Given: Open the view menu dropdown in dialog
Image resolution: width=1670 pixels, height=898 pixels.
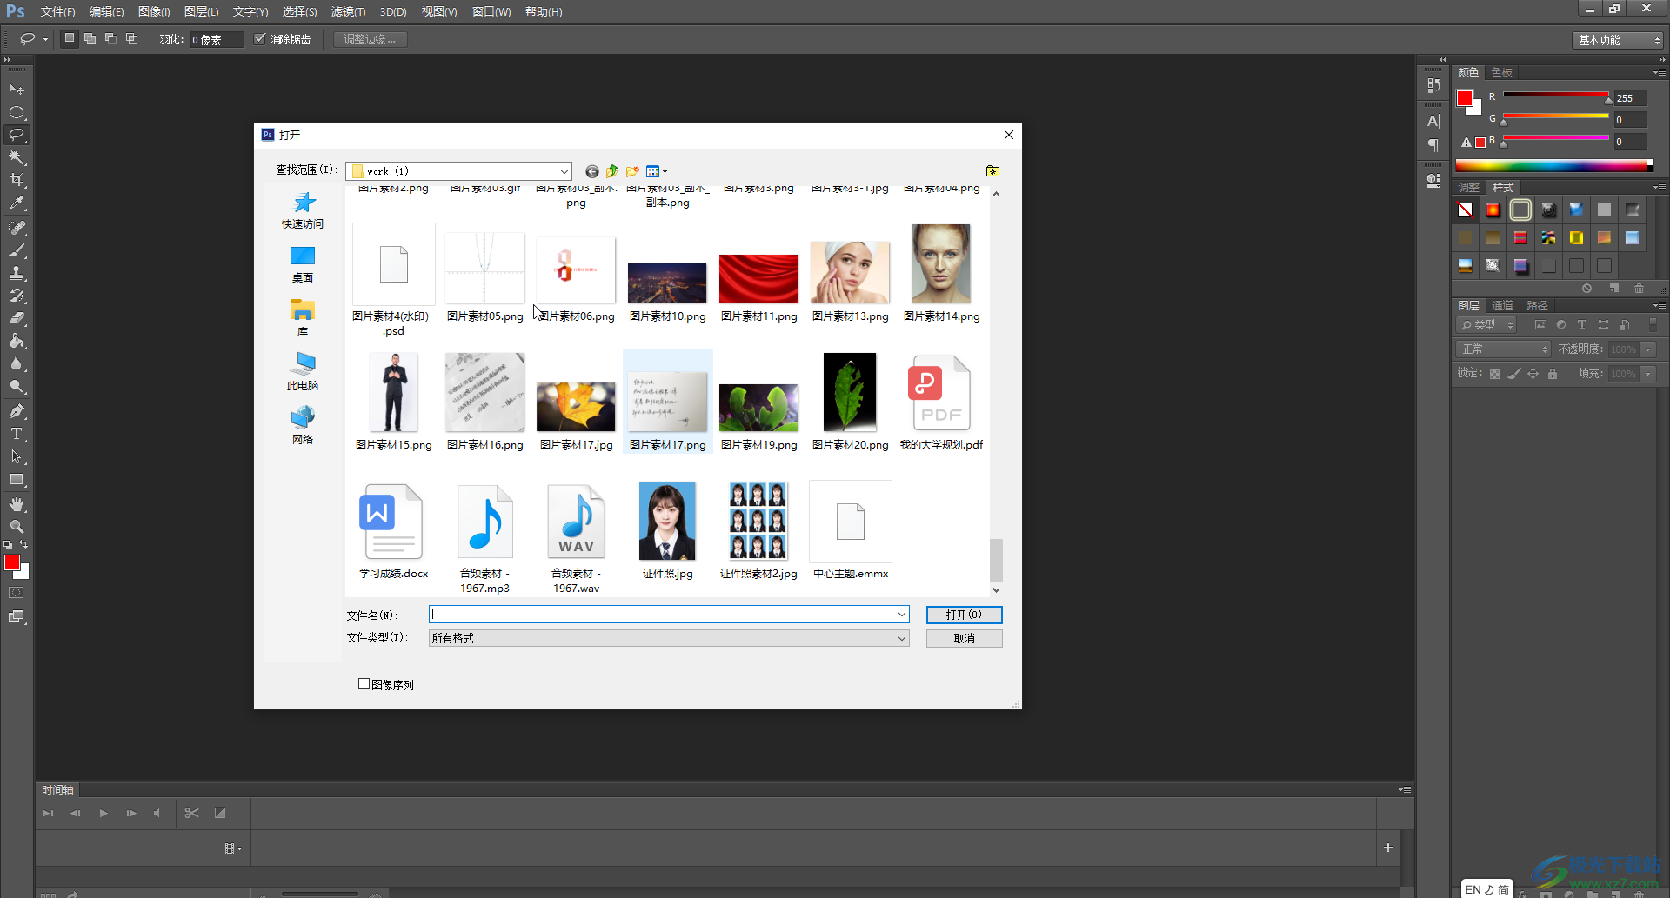Looking at the screenshot, I should (x=658, y=171).
